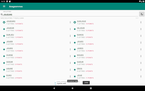Click the ad info icon
This screenshot has width=145, height=91.
click(x=55, y=83)
